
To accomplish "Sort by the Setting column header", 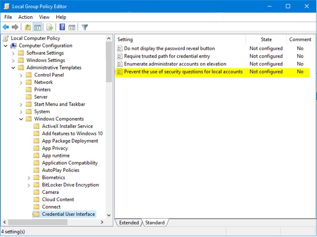I will click(181, 40).
